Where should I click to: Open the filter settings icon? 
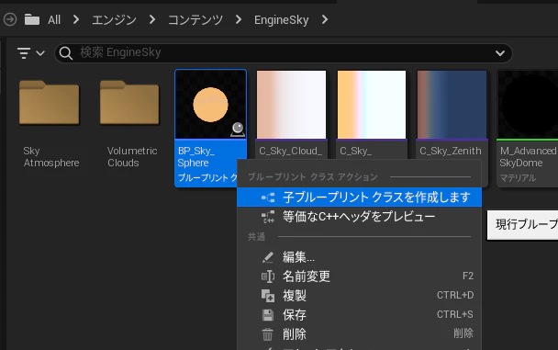click(x=24, y=53)
